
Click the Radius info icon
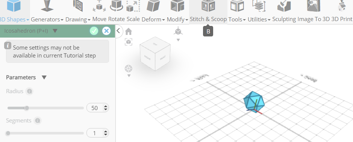click(x=29, y=91)
